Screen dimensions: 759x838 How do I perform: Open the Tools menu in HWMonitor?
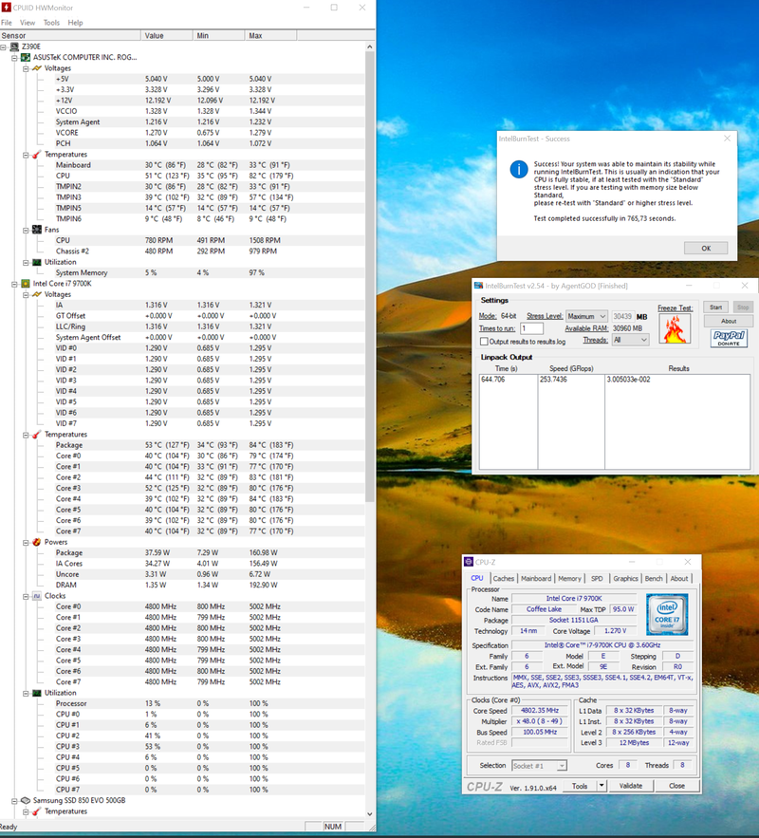[51, 23]
